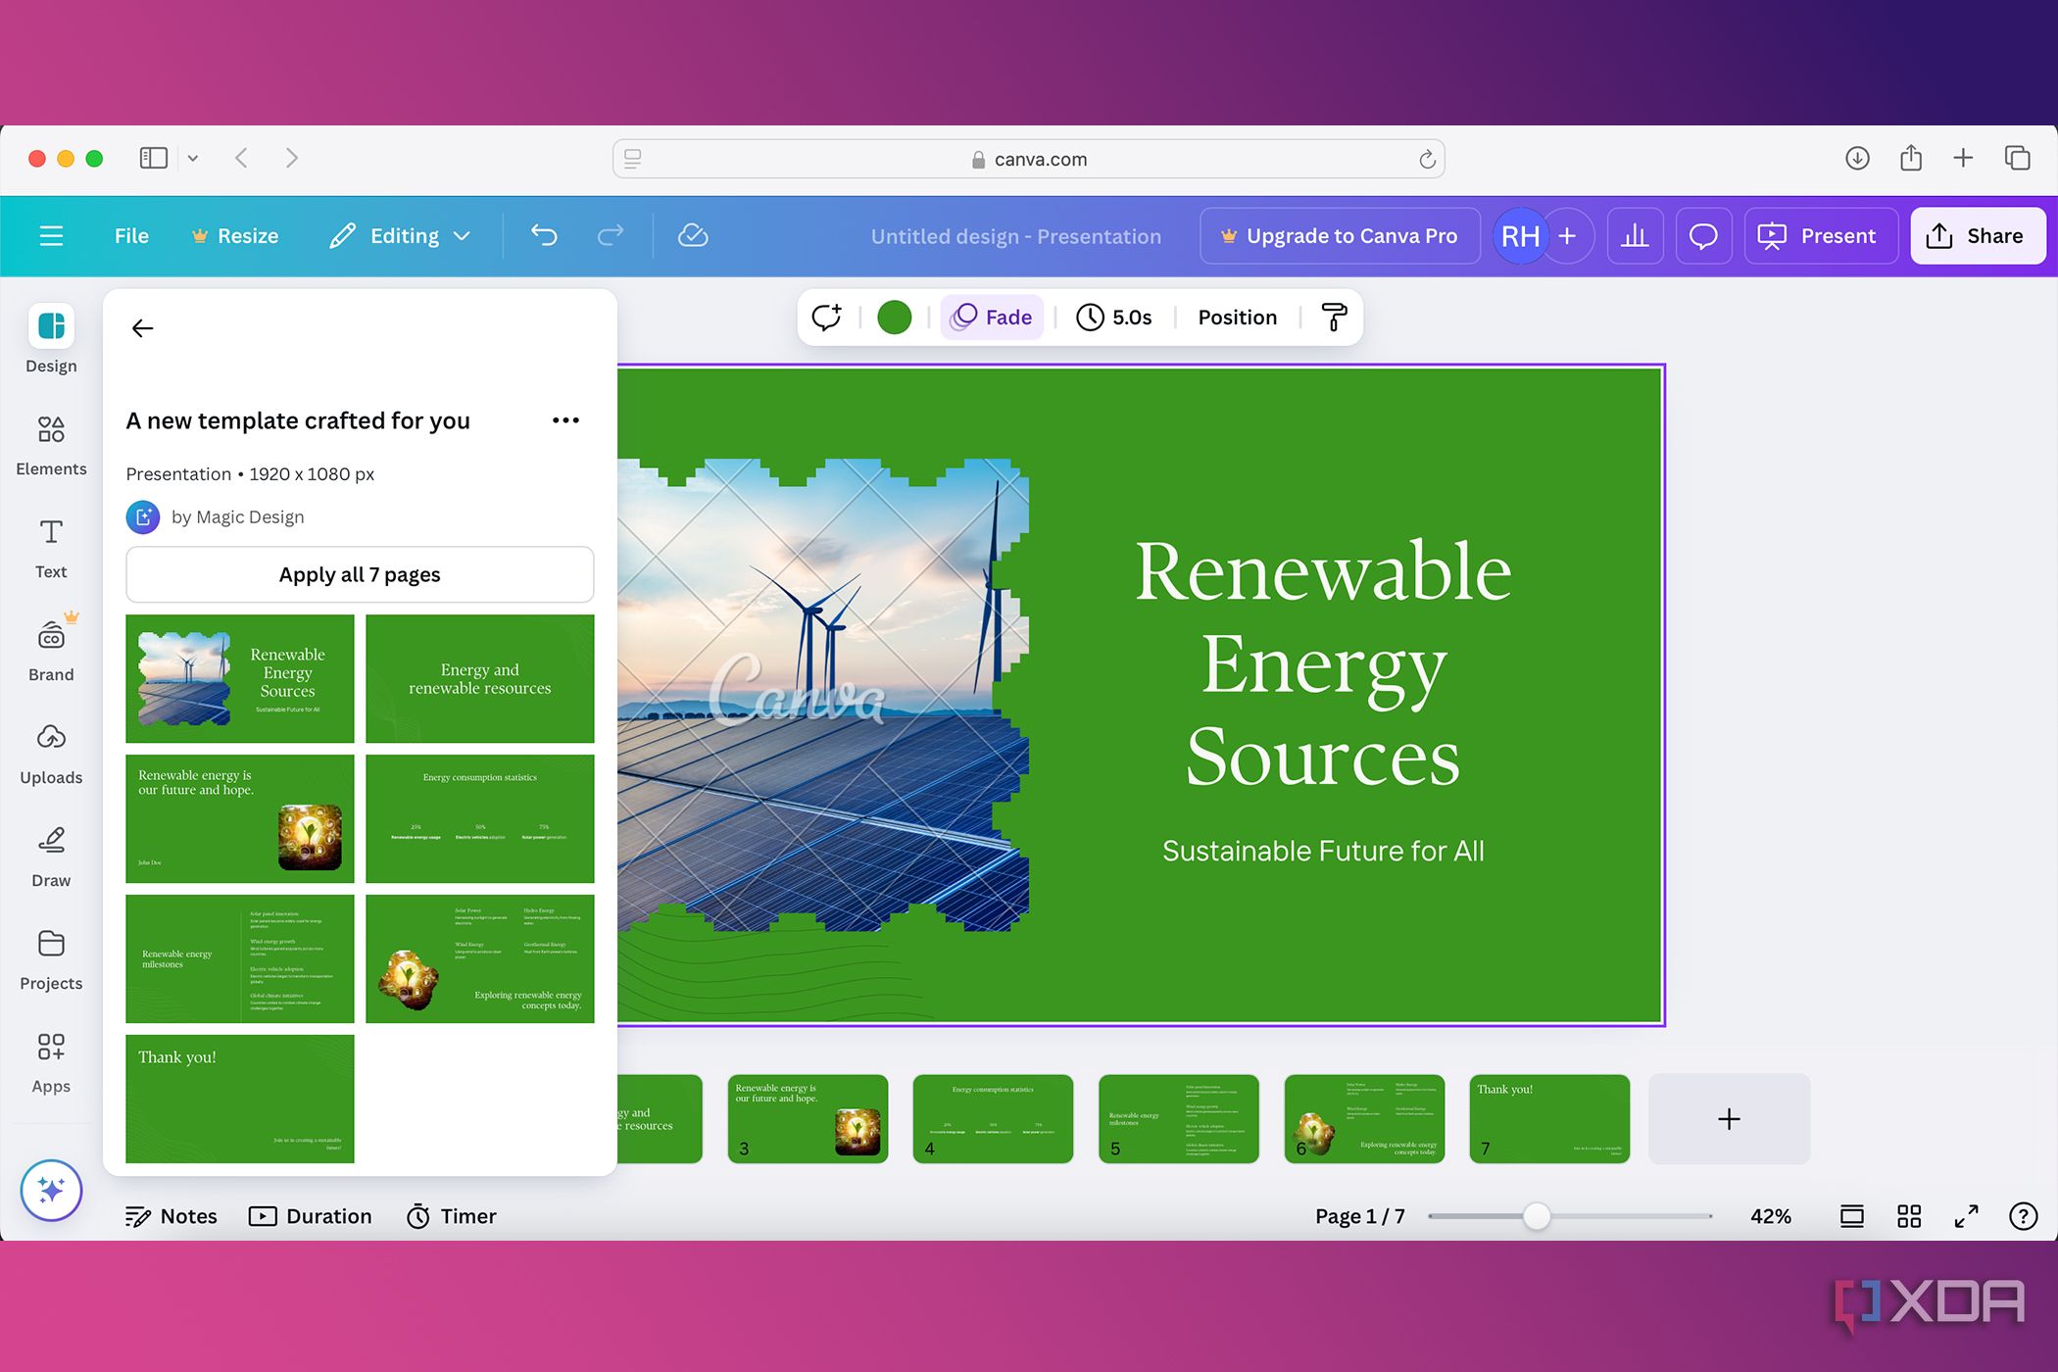Go back from template panel with arrow
Viewport: 2058px width, 1372px height.
pyautogui.click(x=143, y=328)
